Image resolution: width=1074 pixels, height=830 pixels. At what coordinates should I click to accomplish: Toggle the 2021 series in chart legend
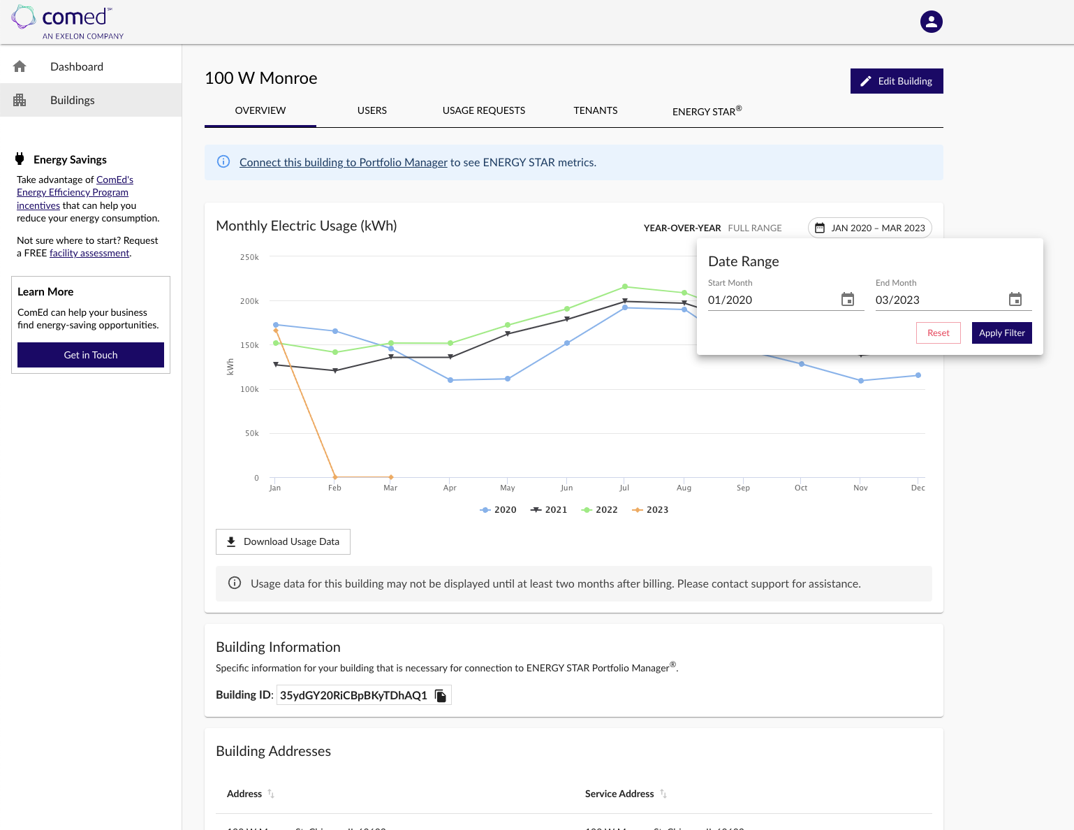549,510
